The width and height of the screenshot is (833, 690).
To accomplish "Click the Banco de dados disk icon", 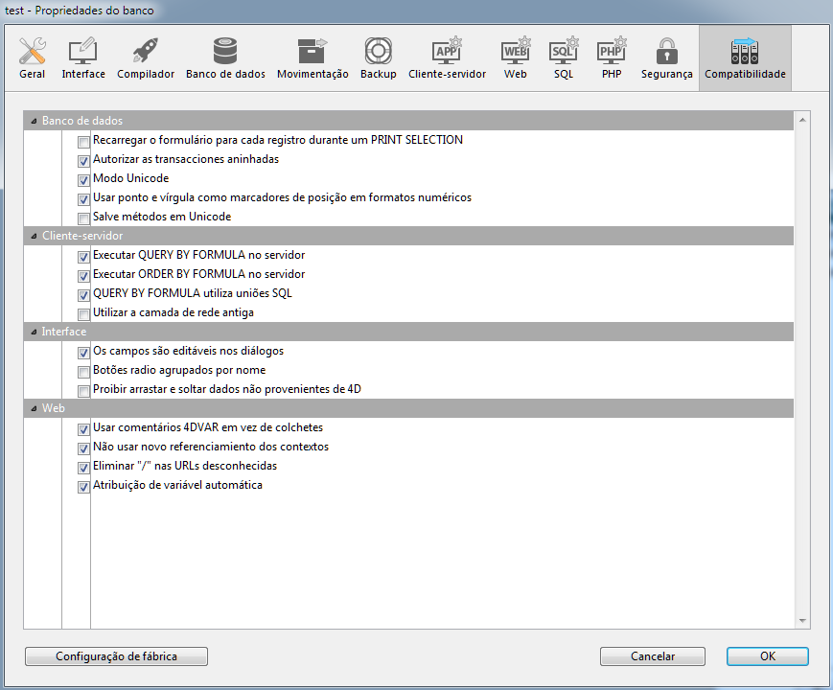I will (225, 52).
